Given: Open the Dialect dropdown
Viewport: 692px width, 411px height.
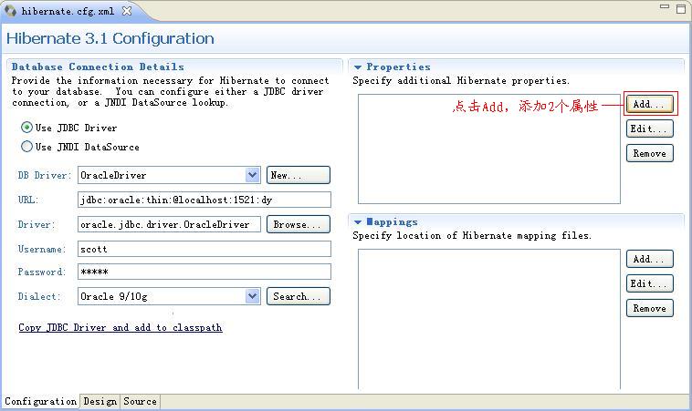Looking at the screenshot, I should click(253, 296).
